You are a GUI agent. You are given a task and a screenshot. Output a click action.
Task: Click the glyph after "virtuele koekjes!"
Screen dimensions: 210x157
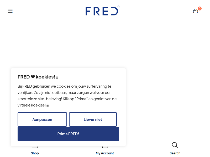click(x=48, y=105)
